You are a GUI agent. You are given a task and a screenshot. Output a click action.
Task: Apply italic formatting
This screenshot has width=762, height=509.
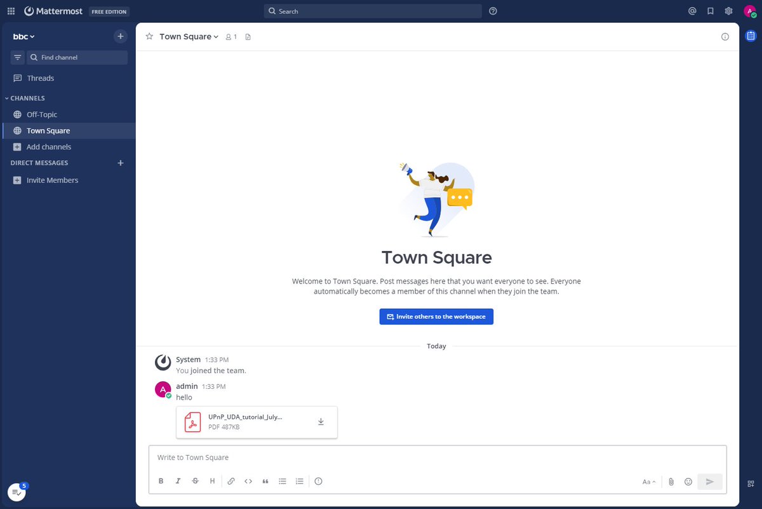click(178, 481)
